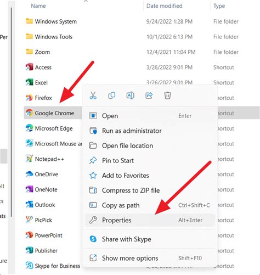Sort by the Type column header
The image size is (260, 275).
tap(219, 6)
